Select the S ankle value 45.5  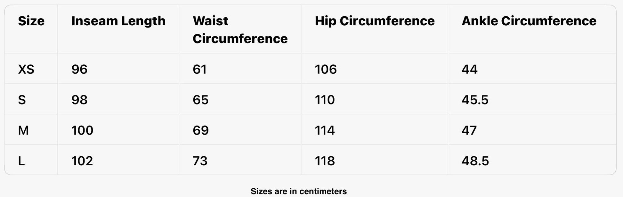[475, 100]
